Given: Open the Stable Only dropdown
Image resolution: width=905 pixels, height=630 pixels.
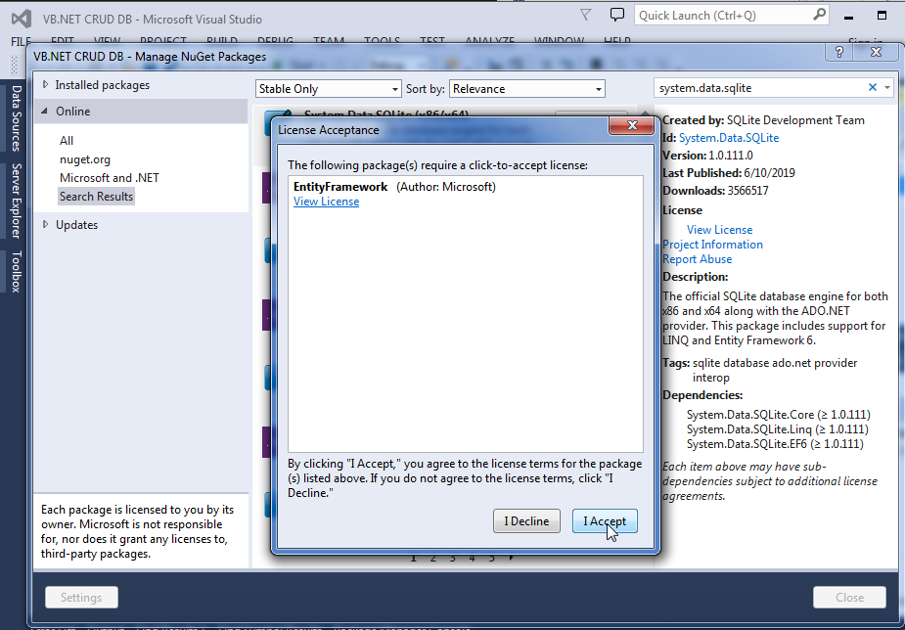Looking at the screenshot, I should coord(328,89).
